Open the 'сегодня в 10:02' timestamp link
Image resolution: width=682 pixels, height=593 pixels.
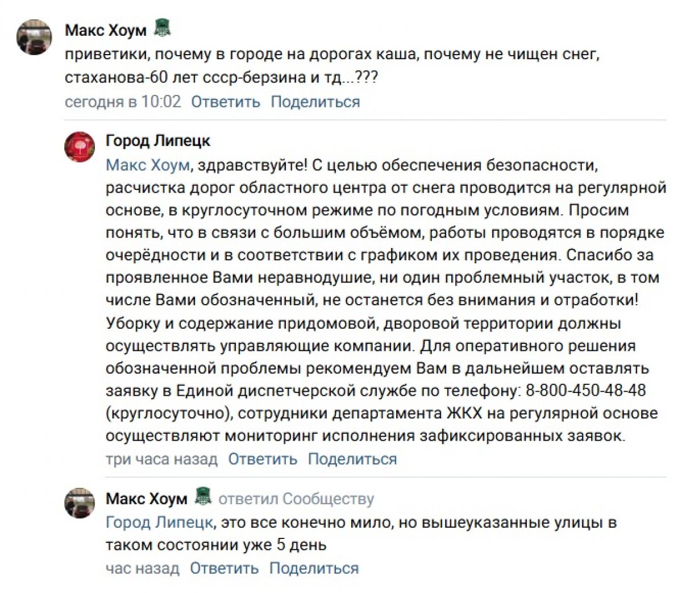point(123,102)
